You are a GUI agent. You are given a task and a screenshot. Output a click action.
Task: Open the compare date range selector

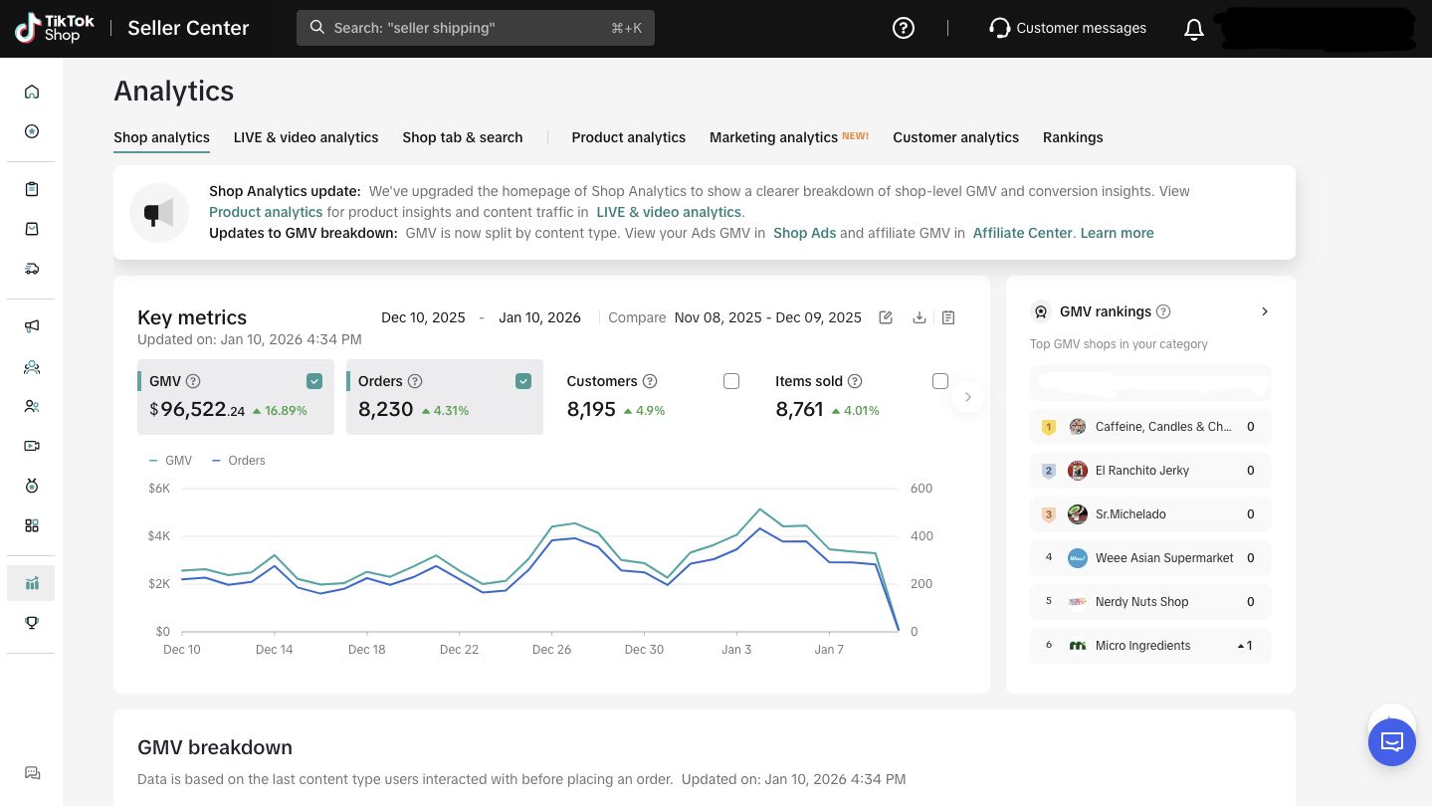pos(768,317)
